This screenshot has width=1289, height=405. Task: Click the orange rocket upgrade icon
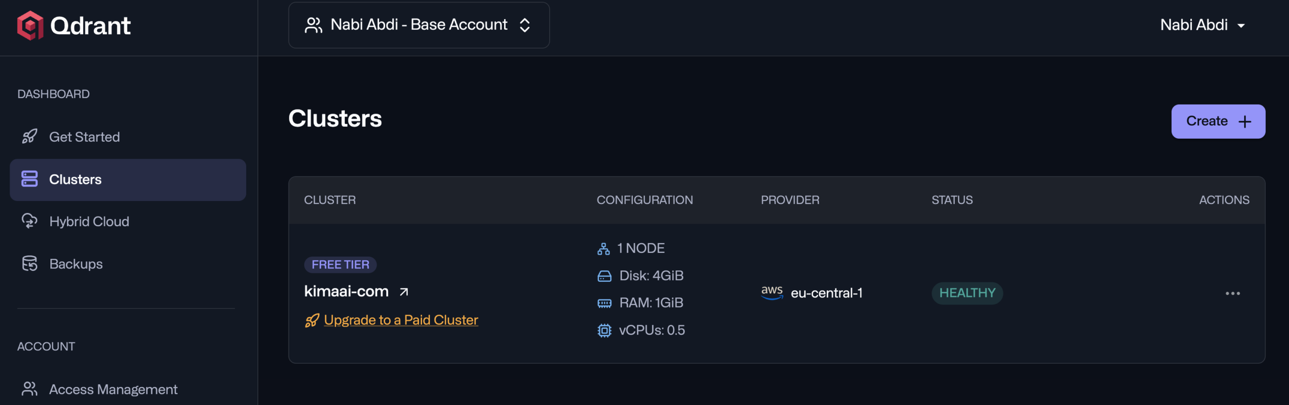tap(312, 320)
